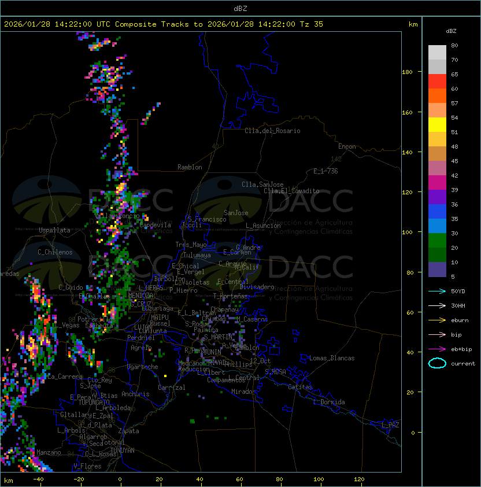Click the TUNUYAN town label
The image size is (481, 487).
point(123,451)
